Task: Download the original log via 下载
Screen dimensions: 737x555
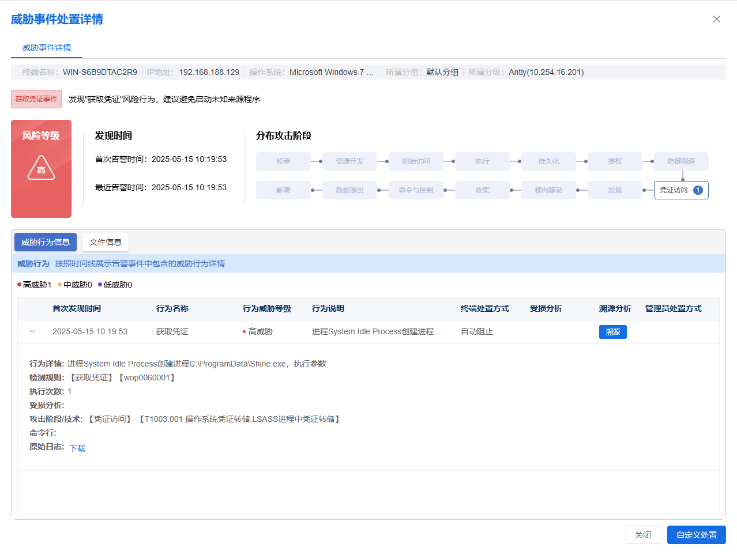Action: point(77,448)
